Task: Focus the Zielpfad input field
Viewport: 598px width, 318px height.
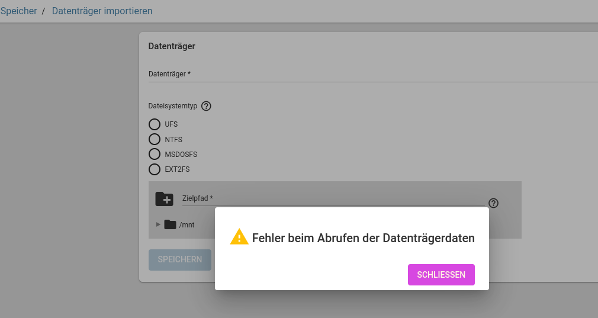Action: coord(333,198)
